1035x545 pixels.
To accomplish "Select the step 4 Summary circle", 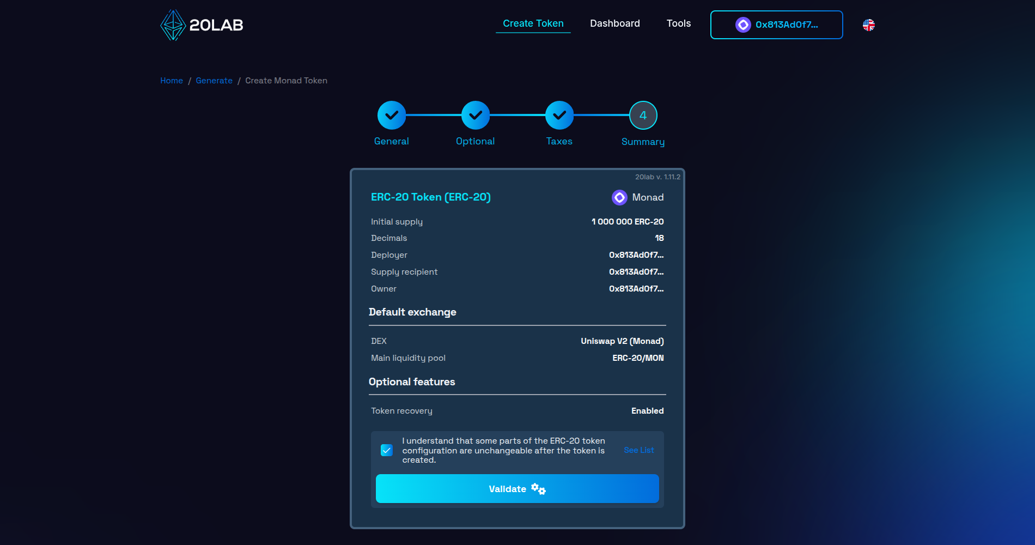I will point(643,116).
